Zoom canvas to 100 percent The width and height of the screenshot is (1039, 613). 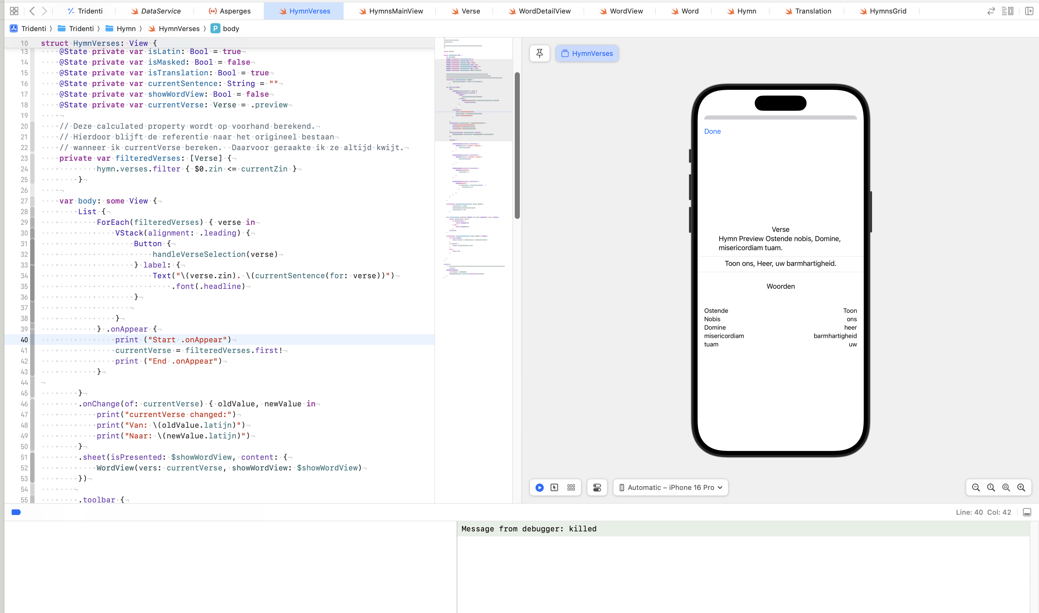pos(991,487)
